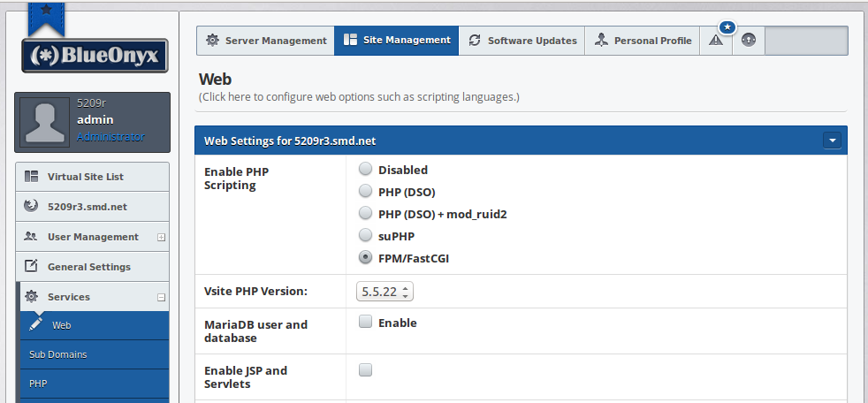Collapse the Web Settings panel arrow

[832, 141]
